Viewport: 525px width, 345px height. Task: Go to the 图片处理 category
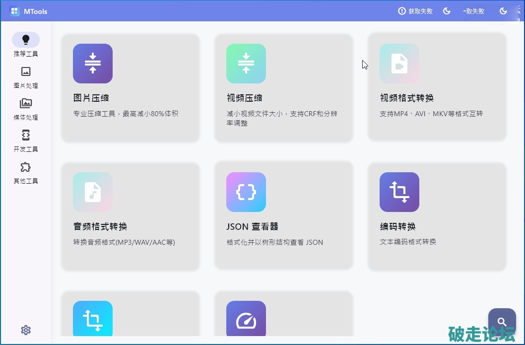26,77
